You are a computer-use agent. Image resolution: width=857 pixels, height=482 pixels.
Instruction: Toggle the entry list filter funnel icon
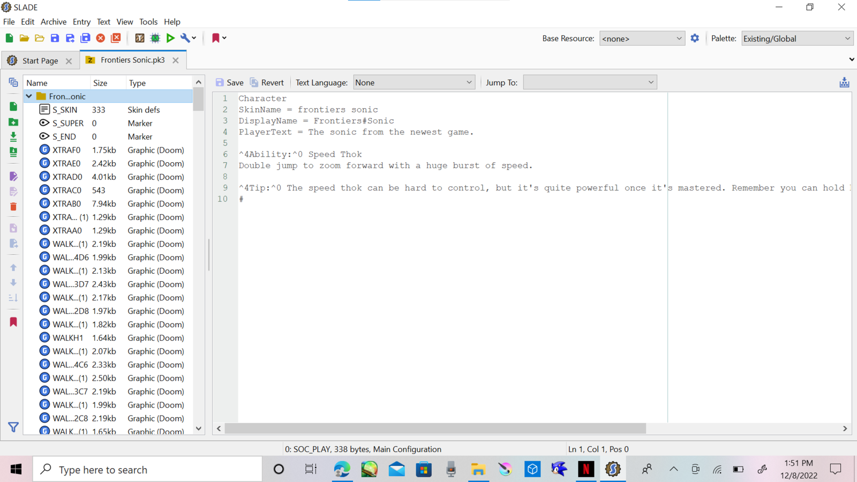[x=13, y=427]
